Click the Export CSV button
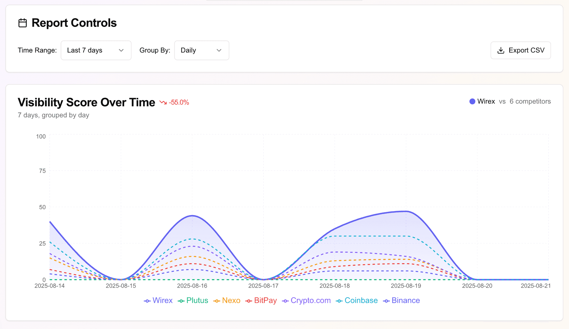The width and height of the screenshot is (569, 329). click(521, 50)
